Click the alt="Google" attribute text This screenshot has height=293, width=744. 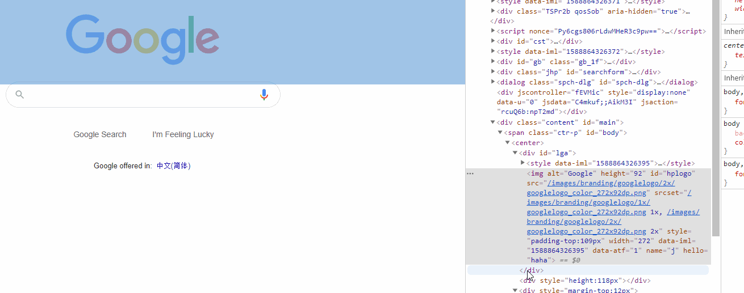click(x=572, y=173)
